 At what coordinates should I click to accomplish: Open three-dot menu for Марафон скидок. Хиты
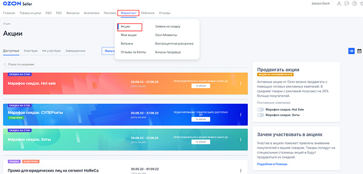tap(241, 140)
